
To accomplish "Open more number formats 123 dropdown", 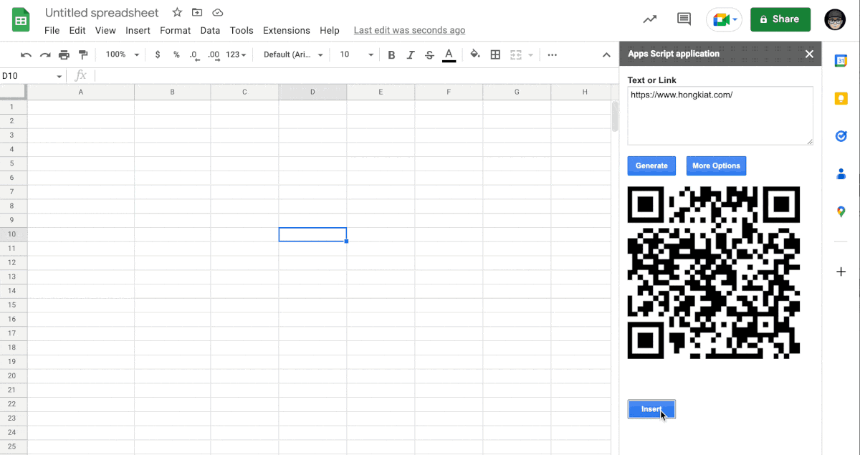I will click(x=236, y=54).
